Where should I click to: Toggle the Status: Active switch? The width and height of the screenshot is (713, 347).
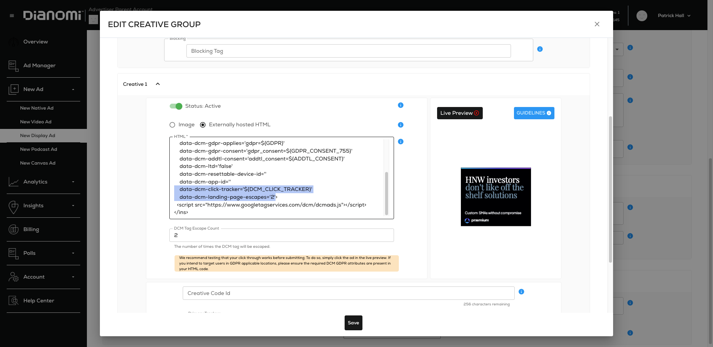coord(176,106)
